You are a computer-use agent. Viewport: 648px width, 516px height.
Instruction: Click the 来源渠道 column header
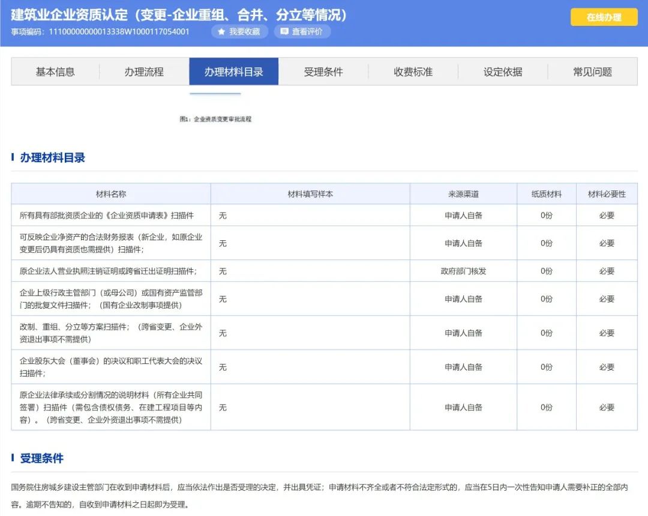[463, 194]
